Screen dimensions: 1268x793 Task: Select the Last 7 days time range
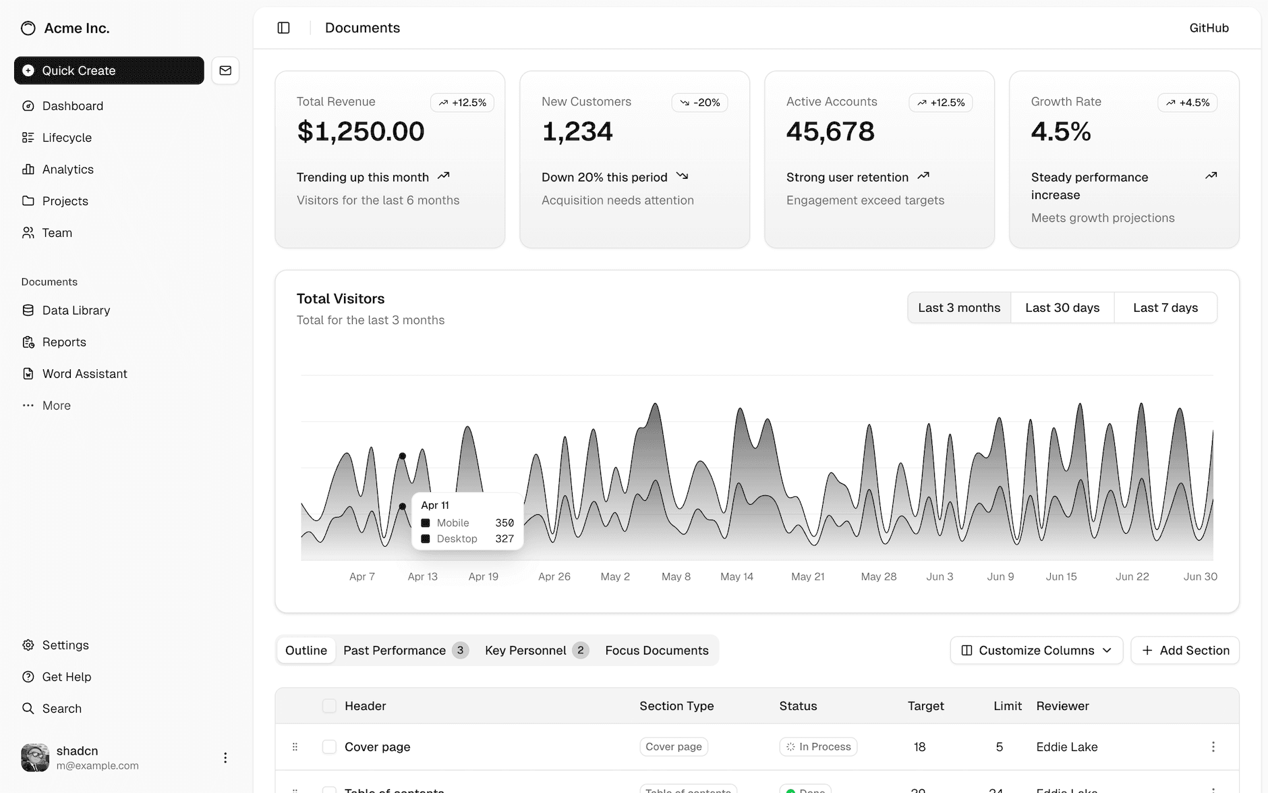click(x=1165, y=307)
